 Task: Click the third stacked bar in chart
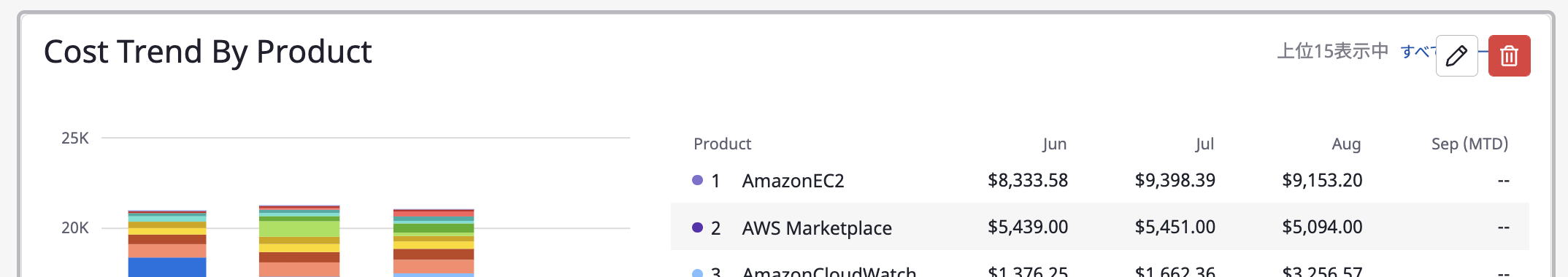(434, 243)
